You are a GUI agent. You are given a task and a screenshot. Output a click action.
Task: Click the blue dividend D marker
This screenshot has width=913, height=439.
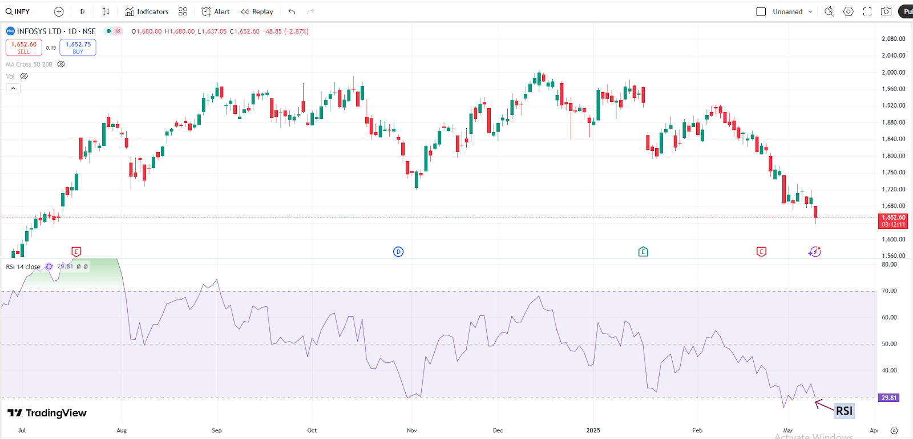click(398, 252)
